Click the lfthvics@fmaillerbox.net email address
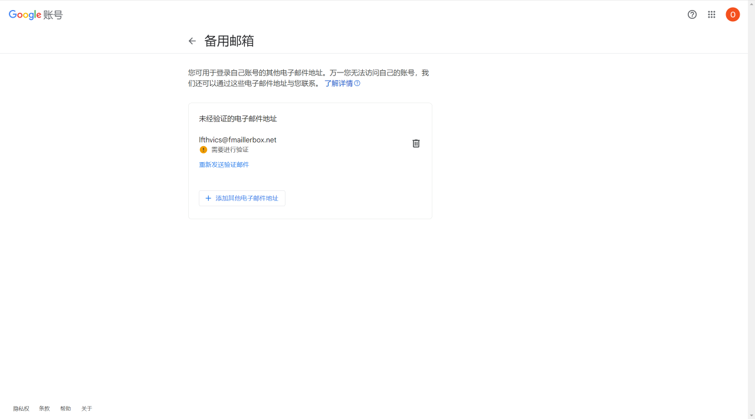 click(x=238, y=140)
